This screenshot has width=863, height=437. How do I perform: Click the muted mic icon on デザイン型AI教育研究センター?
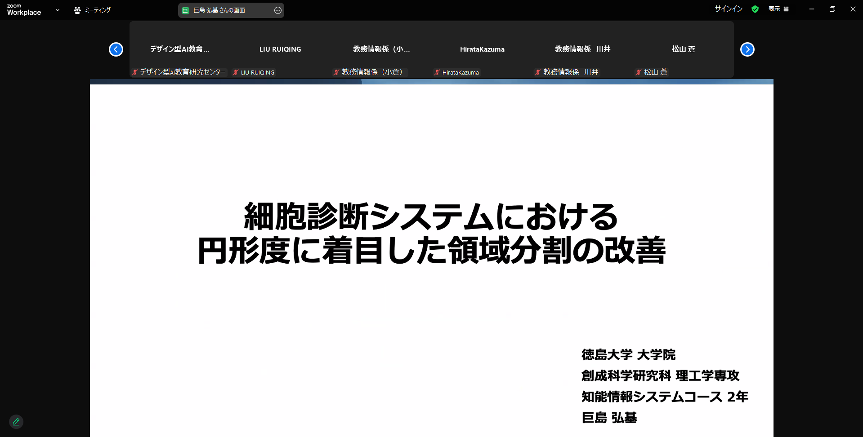[x=134, y=72]
